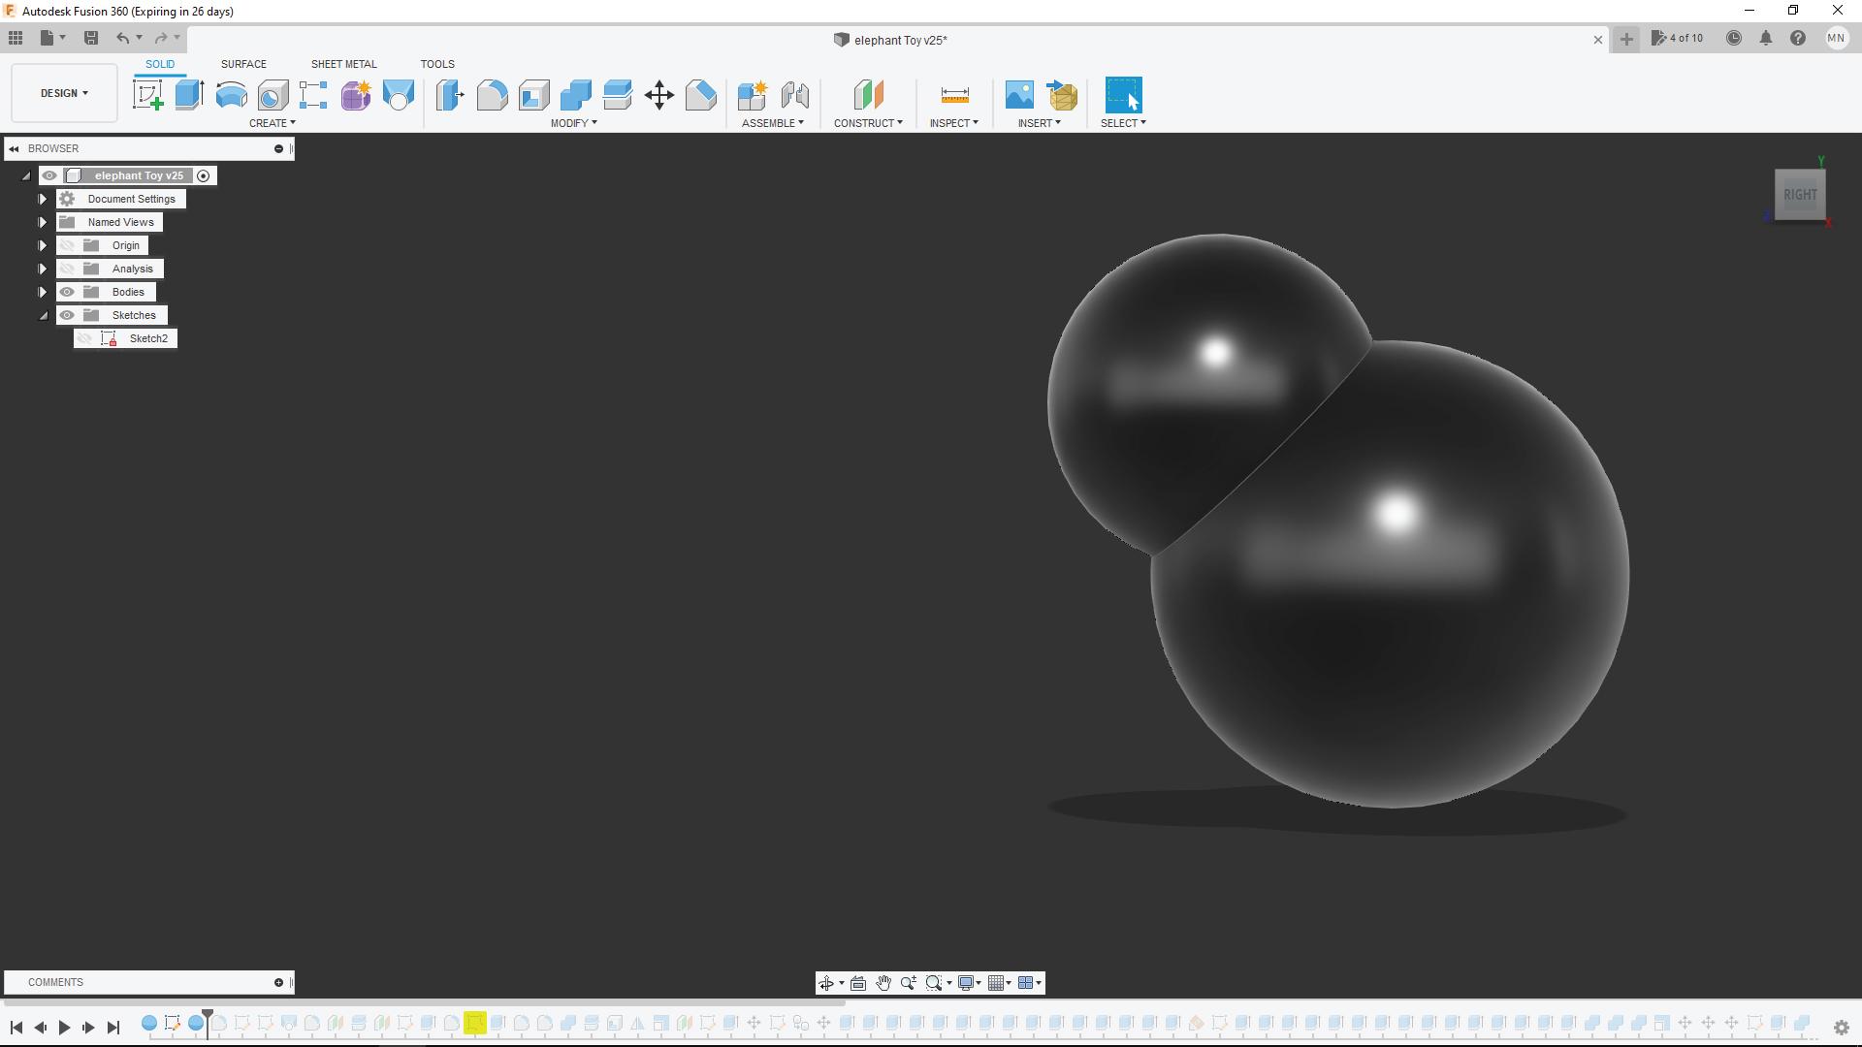The width and height of the screenshot is (1862, 1047).
Task: Expand the Document Settings tree node
Action: [43, 199]
